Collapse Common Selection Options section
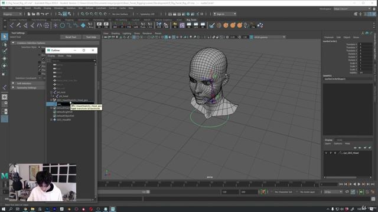This screenshot has width=378, height=212. pyautogui.click(x=13, y=43)
